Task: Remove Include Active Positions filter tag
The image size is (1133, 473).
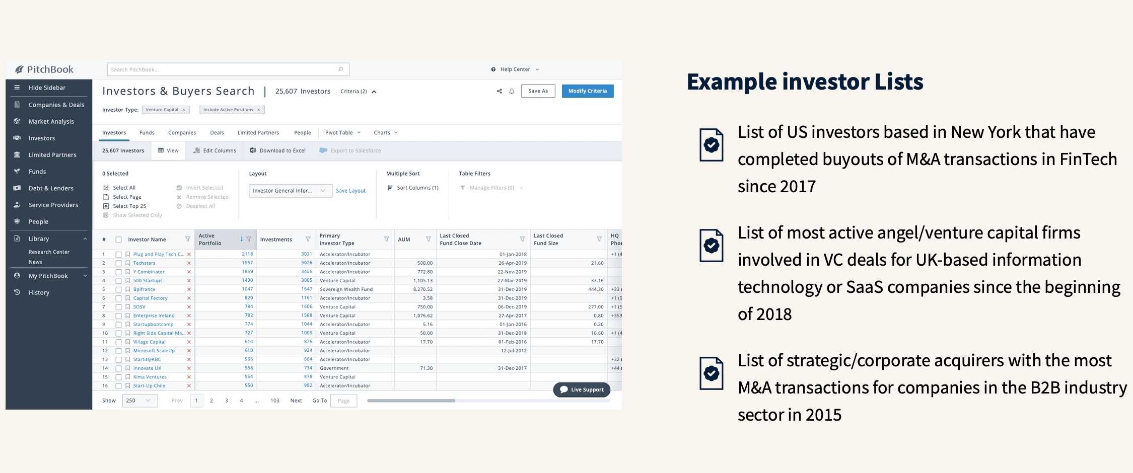Action: pyautogui.click(x=259, y=110)
